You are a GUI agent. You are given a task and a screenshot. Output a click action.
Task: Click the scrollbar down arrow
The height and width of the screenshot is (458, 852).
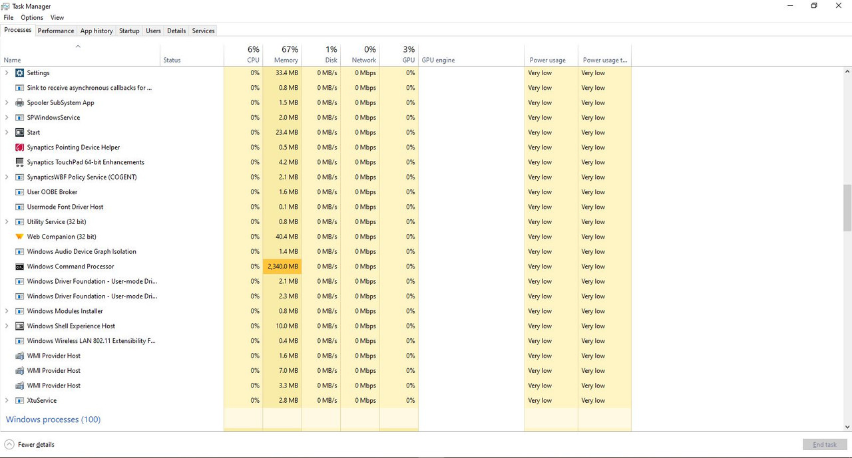pos(847,427)
